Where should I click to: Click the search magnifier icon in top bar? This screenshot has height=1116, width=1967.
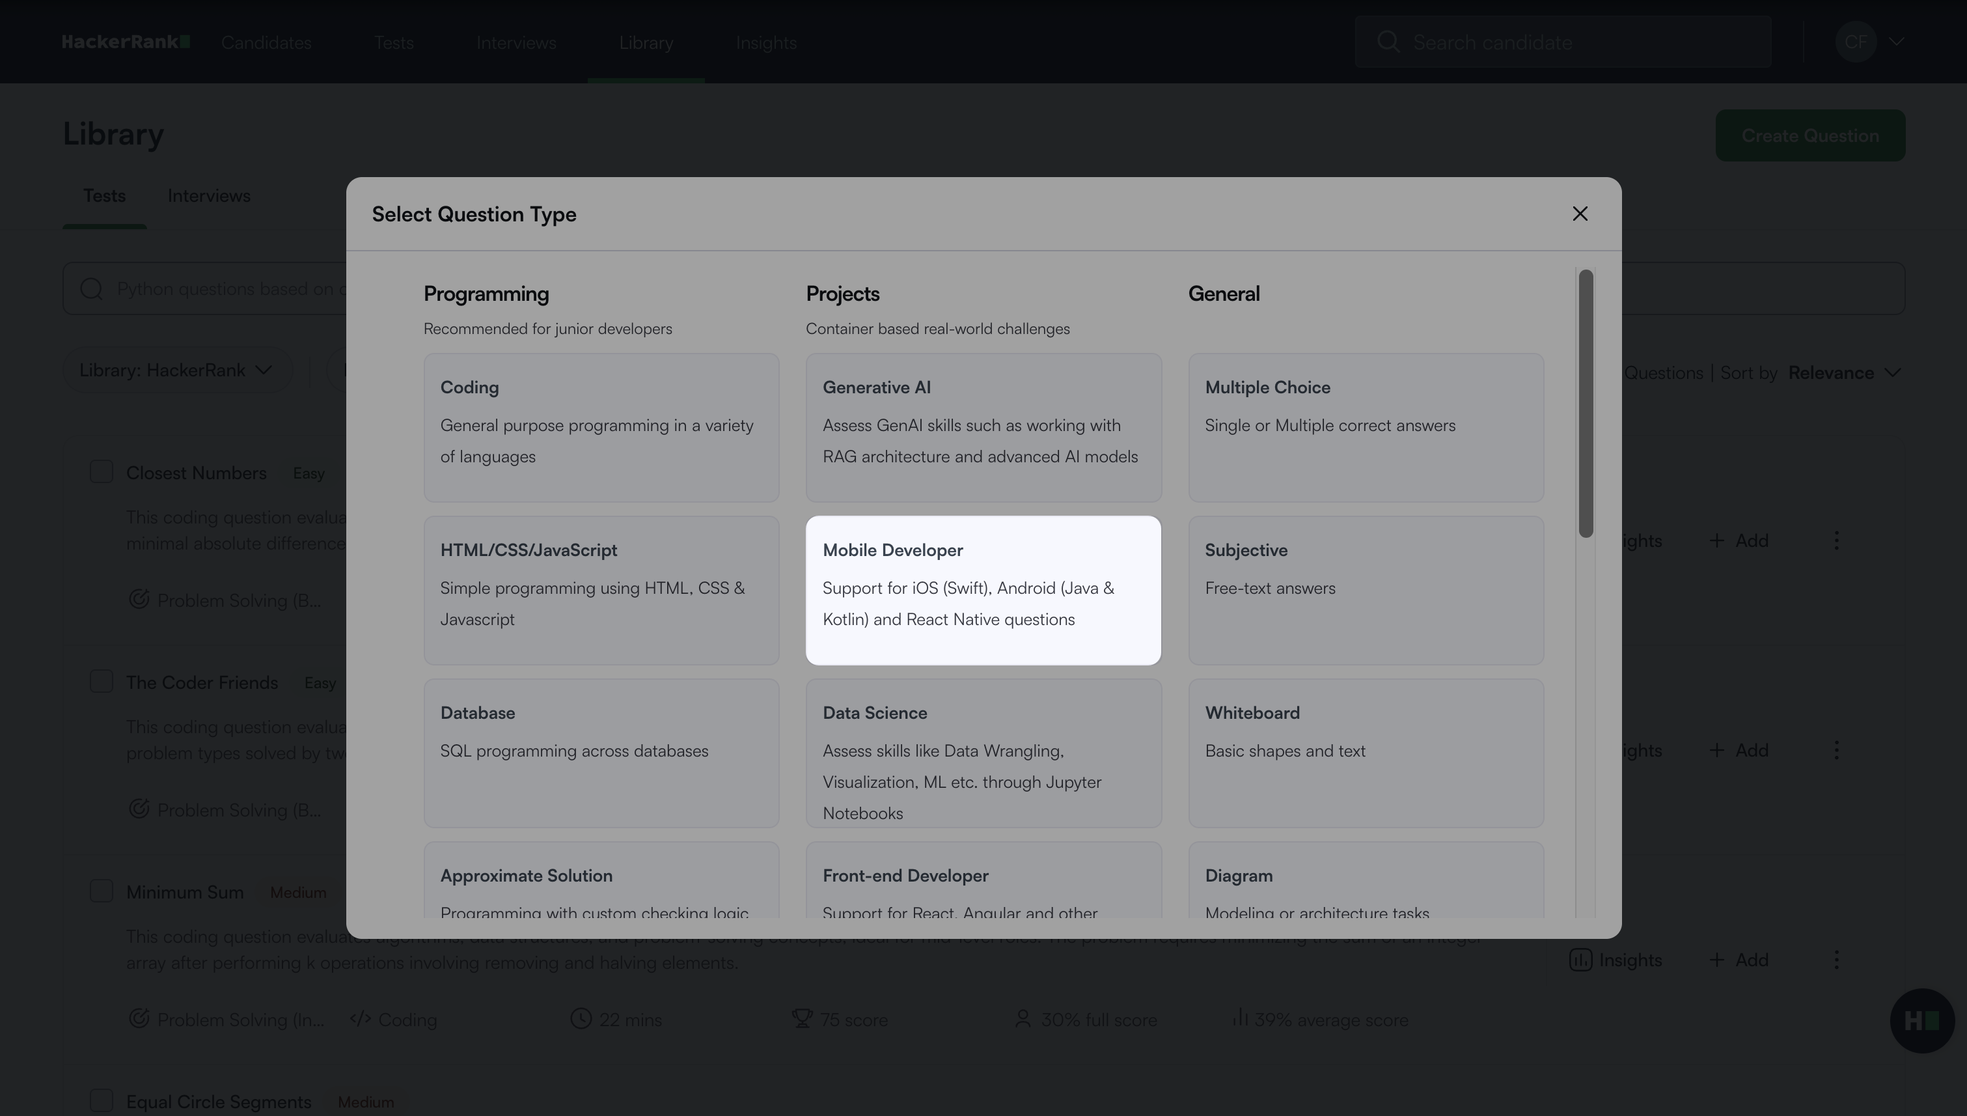1388,42
